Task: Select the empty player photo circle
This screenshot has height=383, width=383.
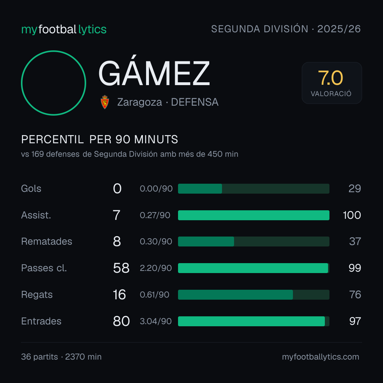Action: click(x=54, y=83)
